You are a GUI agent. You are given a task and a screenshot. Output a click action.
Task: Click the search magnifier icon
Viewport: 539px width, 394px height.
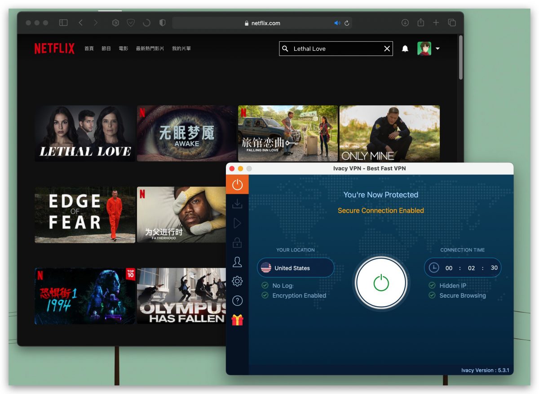(285, 49)
